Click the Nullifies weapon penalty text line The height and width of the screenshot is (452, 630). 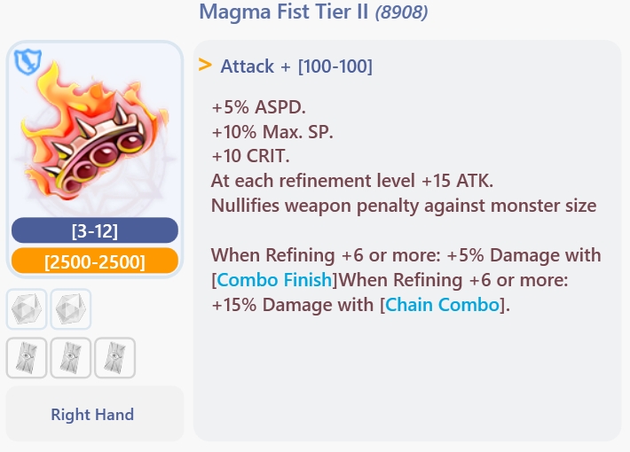404,206
